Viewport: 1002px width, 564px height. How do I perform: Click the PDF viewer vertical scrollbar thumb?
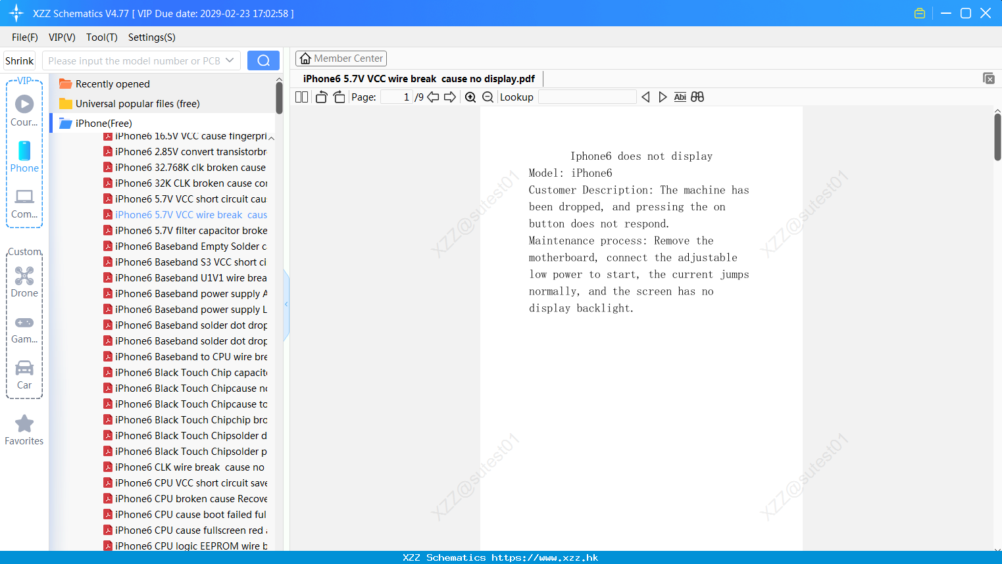coord(997,137)
